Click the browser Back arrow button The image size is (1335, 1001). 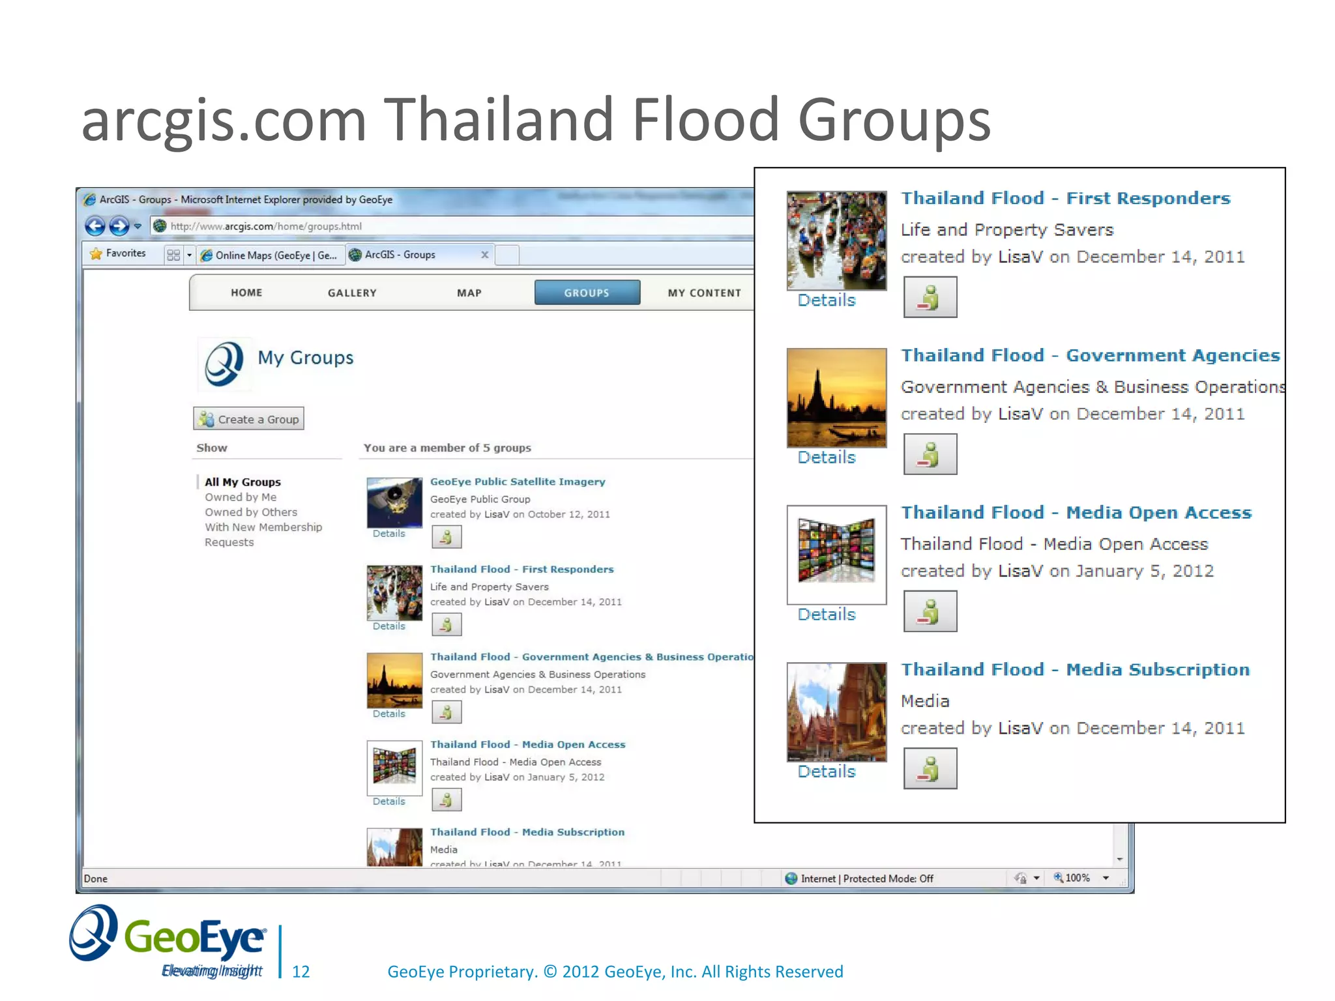tap(95, 226)
